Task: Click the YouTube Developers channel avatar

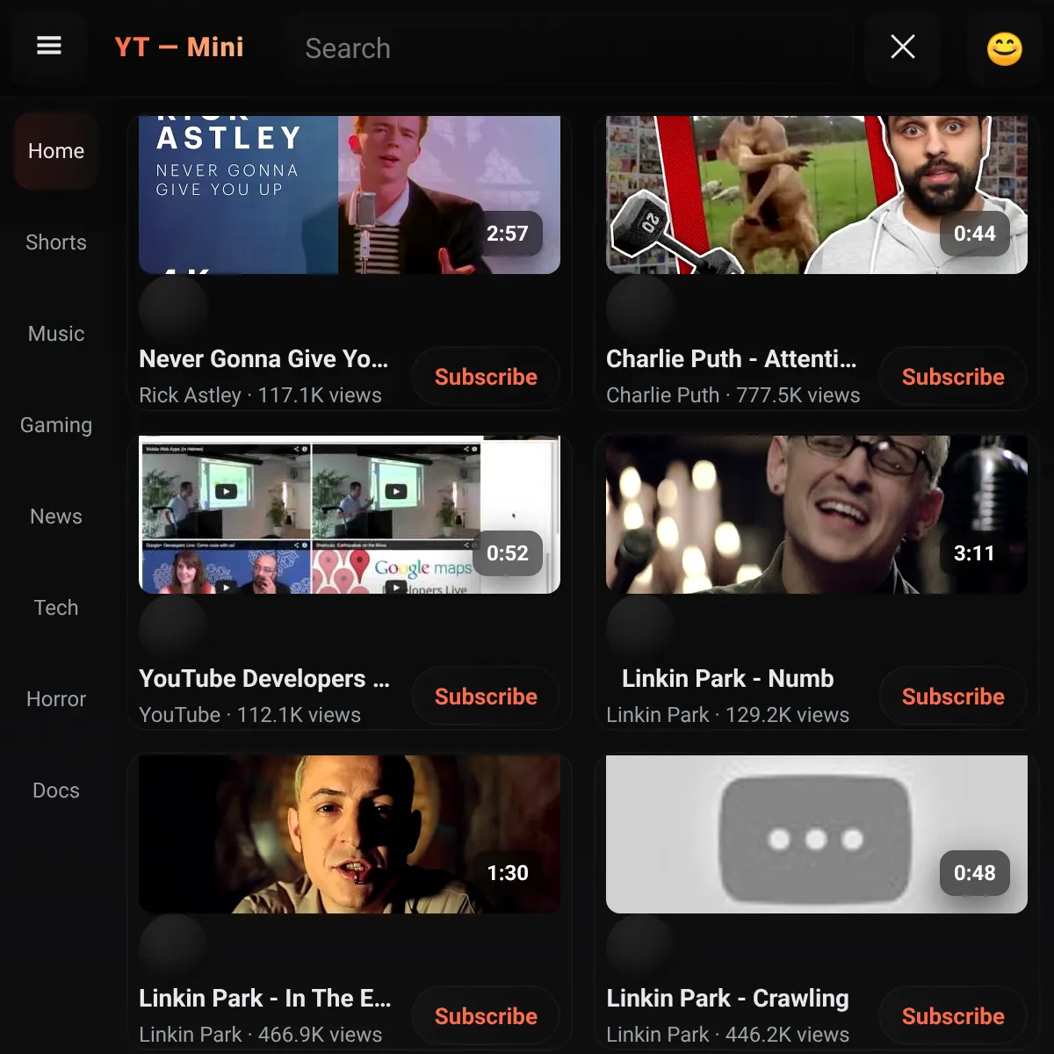Action: click(x=173, y=627)
